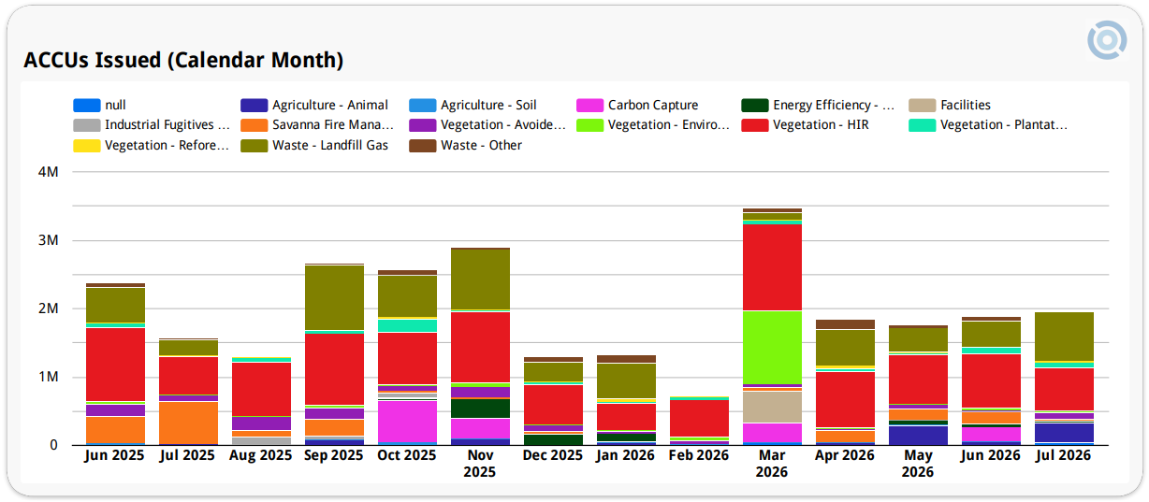Image resolution: width=1149 pixels, height=502 pixels.
Task: Select the olive Landfill Gas segment in Sep 2025
Action: click(334, 297)
